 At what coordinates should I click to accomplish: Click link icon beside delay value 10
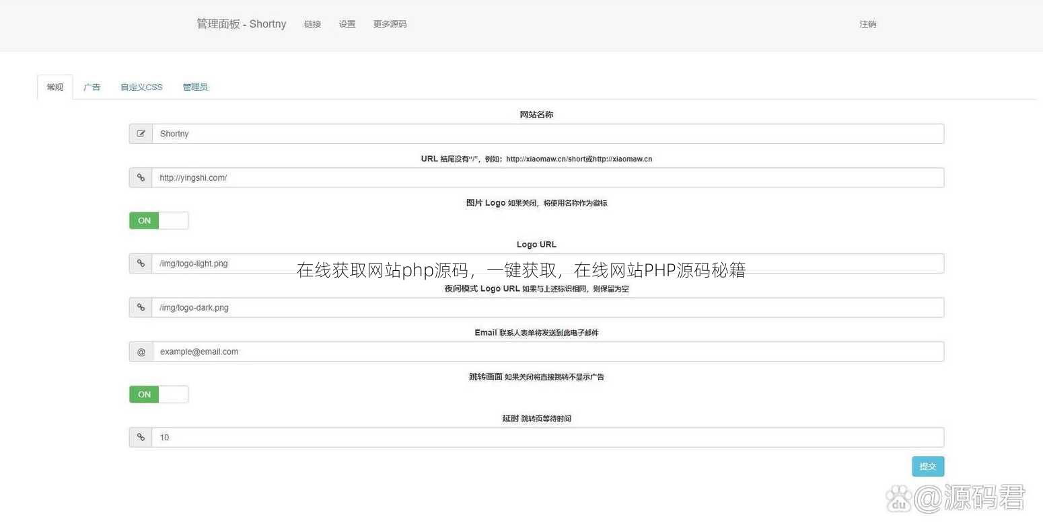click(141, 438)
